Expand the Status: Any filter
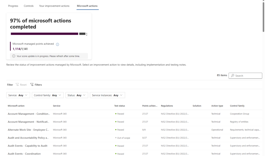This screenshot has width=269, height=156. coord(77,95)
